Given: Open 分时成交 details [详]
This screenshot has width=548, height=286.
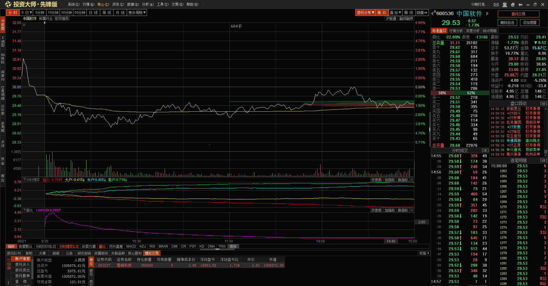Looking at the screenshot, I should [x=485, y=150].
